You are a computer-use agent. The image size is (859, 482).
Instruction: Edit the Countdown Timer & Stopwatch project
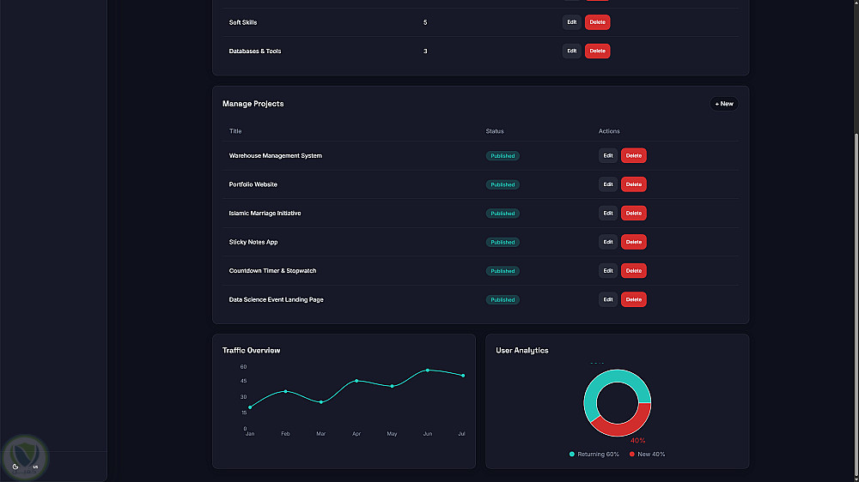607,270
